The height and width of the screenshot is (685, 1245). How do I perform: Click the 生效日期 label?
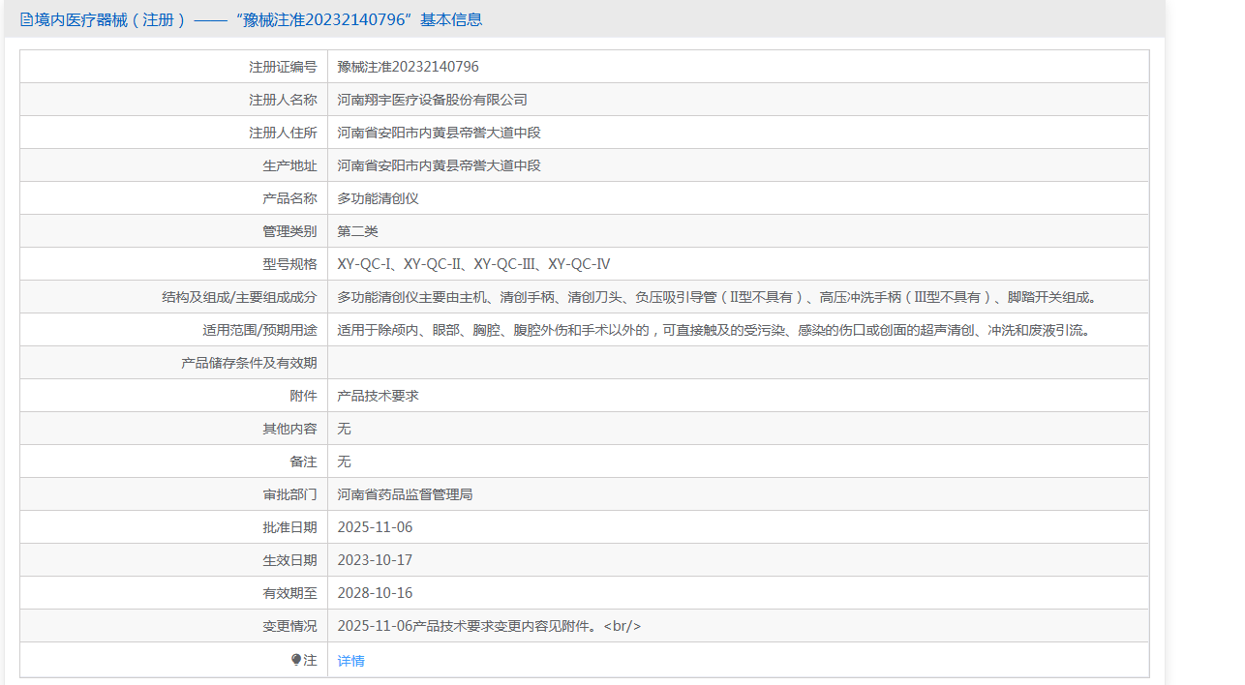pos(289,560)
